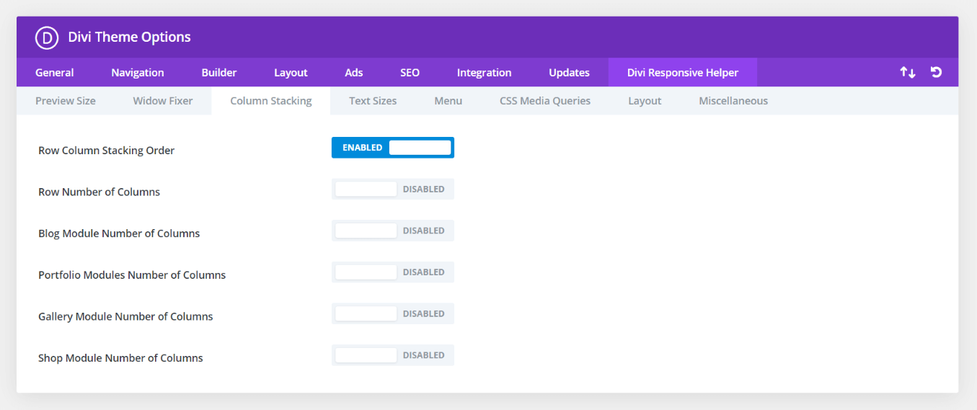Open the Preview Size sub-tab
977x410 pixels.
pyautogui.click(x=66, y=101)
